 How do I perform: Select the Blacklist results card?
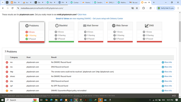click(61, 32)
